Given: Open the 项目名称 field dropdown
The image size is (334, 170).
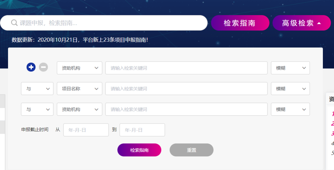Looking at the screenshot, I should tap(79, 89).
